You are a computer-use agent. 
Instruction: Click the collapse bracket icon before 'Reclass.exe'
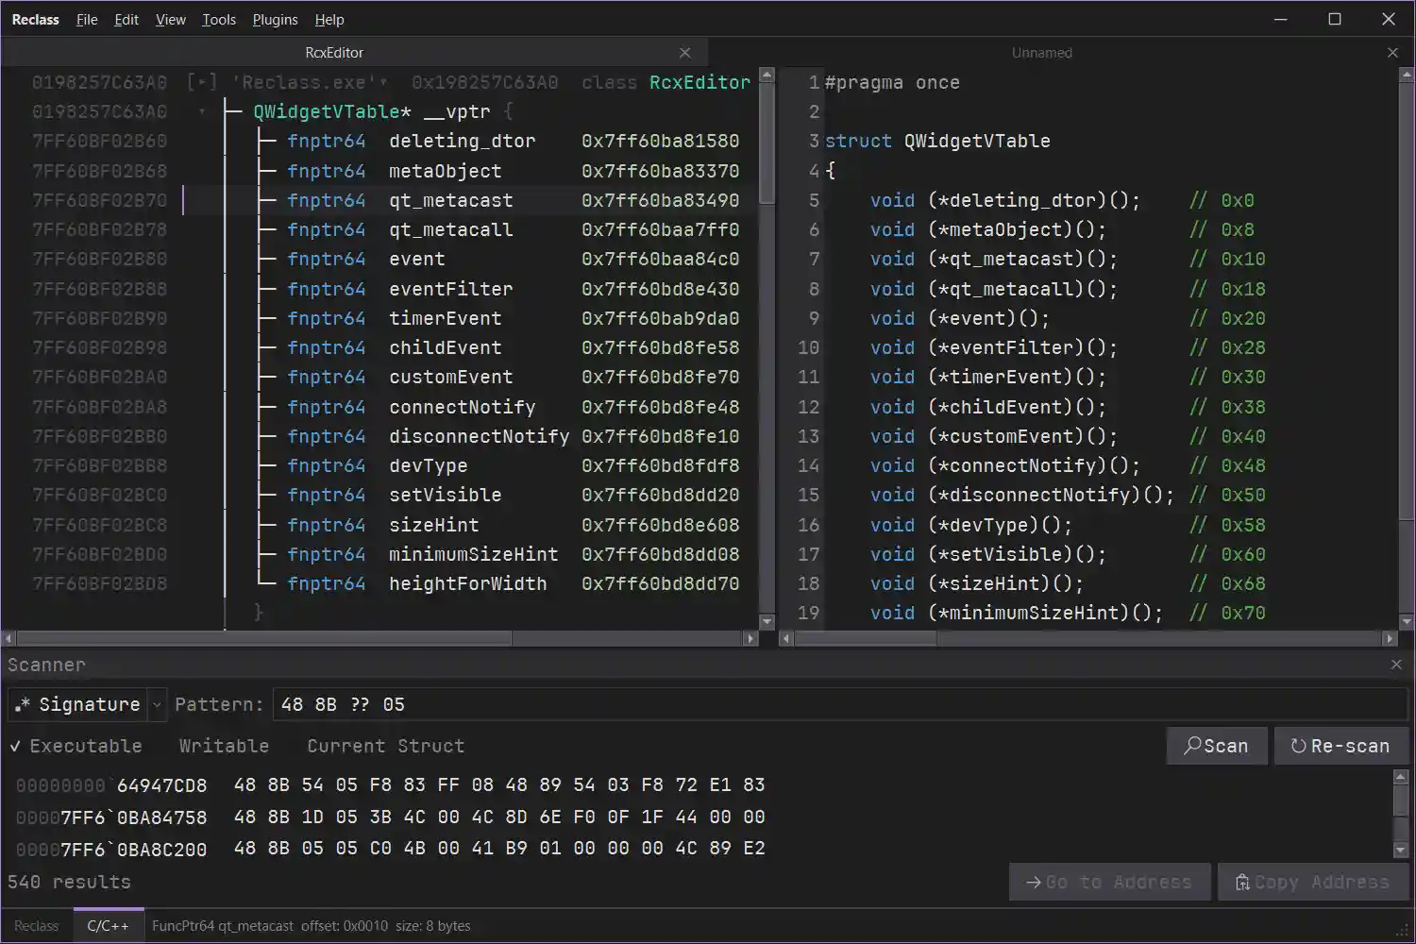(201, 82)
